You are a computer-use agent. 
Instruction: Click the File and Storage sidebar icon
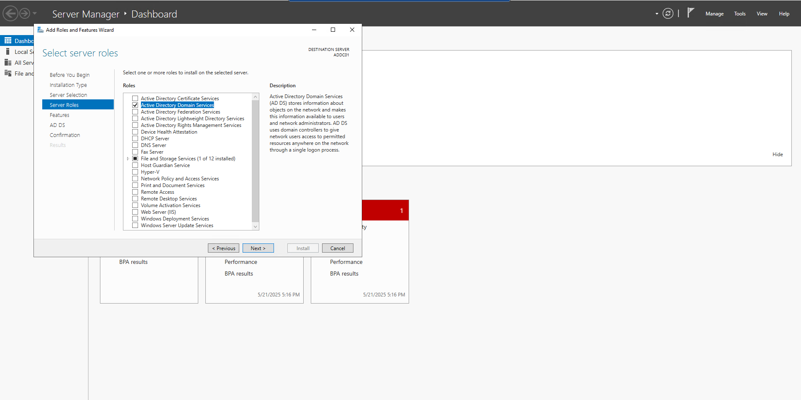[x=8, y=73]
